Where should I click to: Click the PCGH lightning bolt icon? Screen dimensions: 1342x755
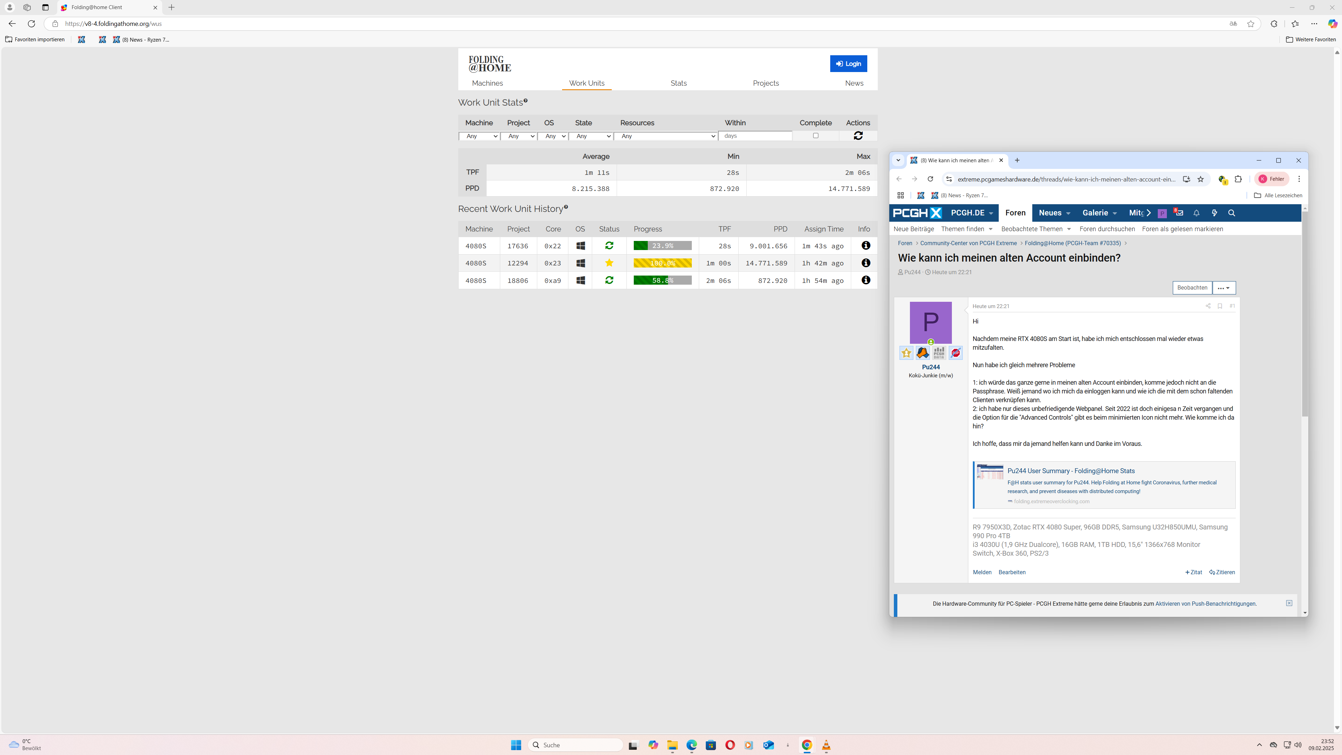pyautogui.click(x=1214, y=213)
